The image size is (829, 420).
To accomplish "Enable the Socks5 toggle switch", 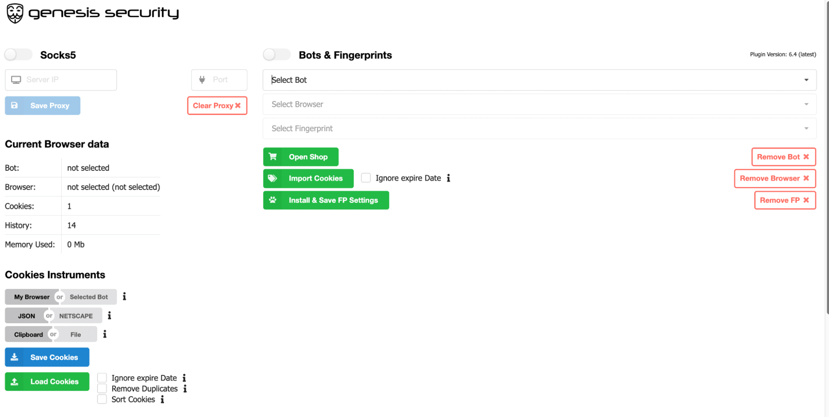I will tap(18, 55).
